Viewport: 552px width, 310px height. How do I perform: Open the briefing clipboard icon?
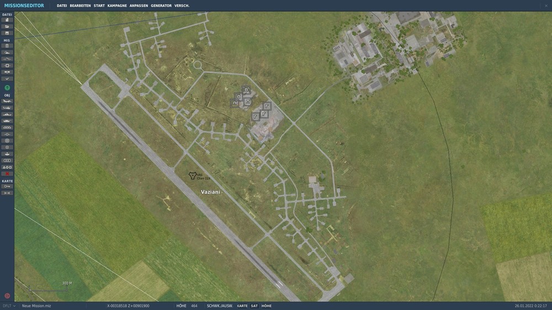point(7,46)
